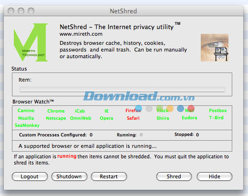
Task: Select the red Firefox entry
Action: [133, 111]
